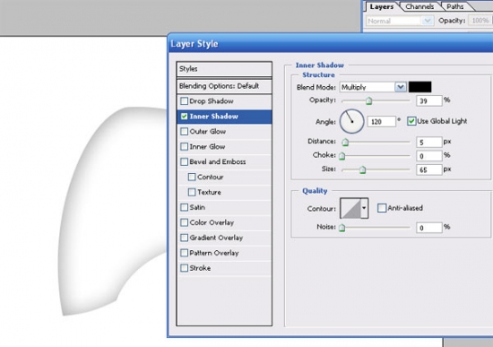The height and width of the screenshot is (347, 493).
Task: Toggle the Use Global Light checkbox
Action: click(411, 121)
